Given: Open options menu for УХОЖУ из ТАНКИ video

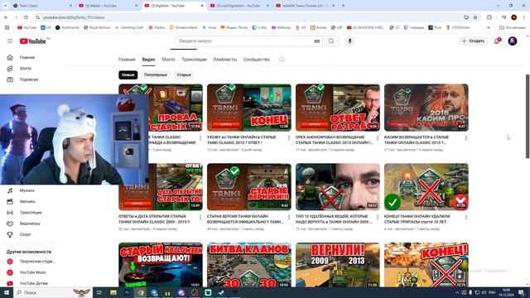Looking at the screenshot, I should point(289,138).
